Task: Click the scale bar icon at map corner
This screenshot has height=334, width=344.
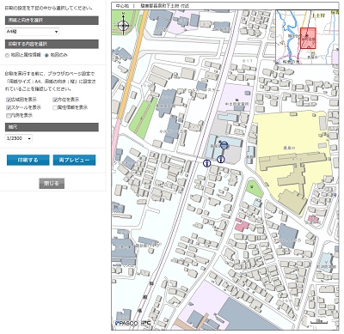Action: tap(318, 322)
